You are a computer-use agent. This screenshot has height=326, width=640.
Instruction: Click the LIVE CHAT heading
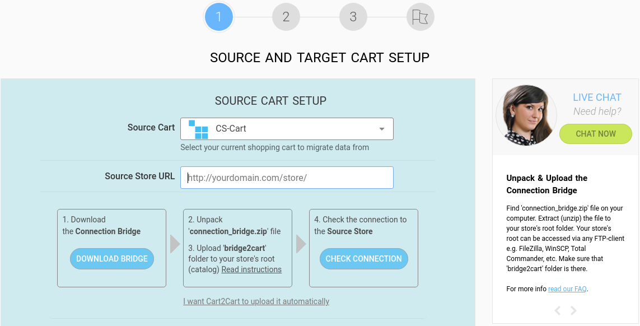coord(597,97)
